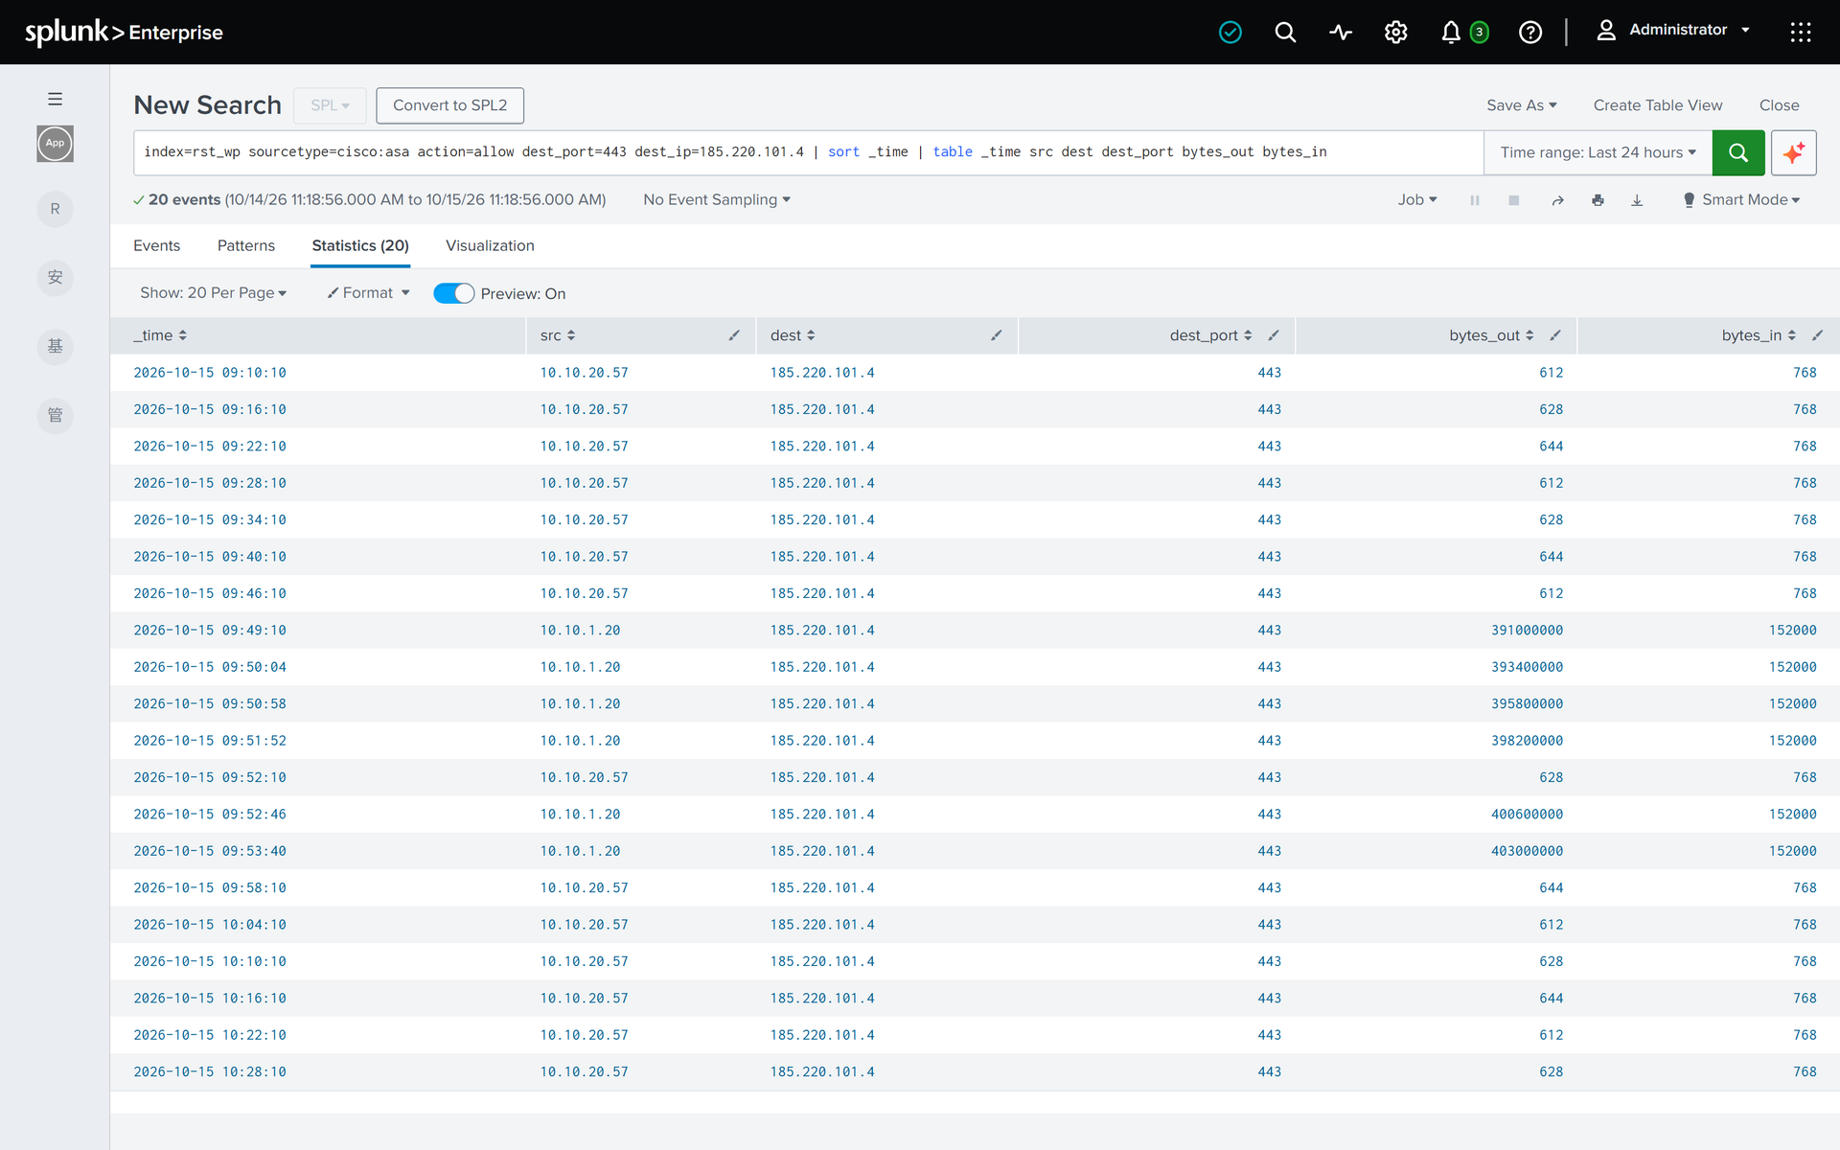
Task: Sort by the _time column header
Action: (160, 335)
